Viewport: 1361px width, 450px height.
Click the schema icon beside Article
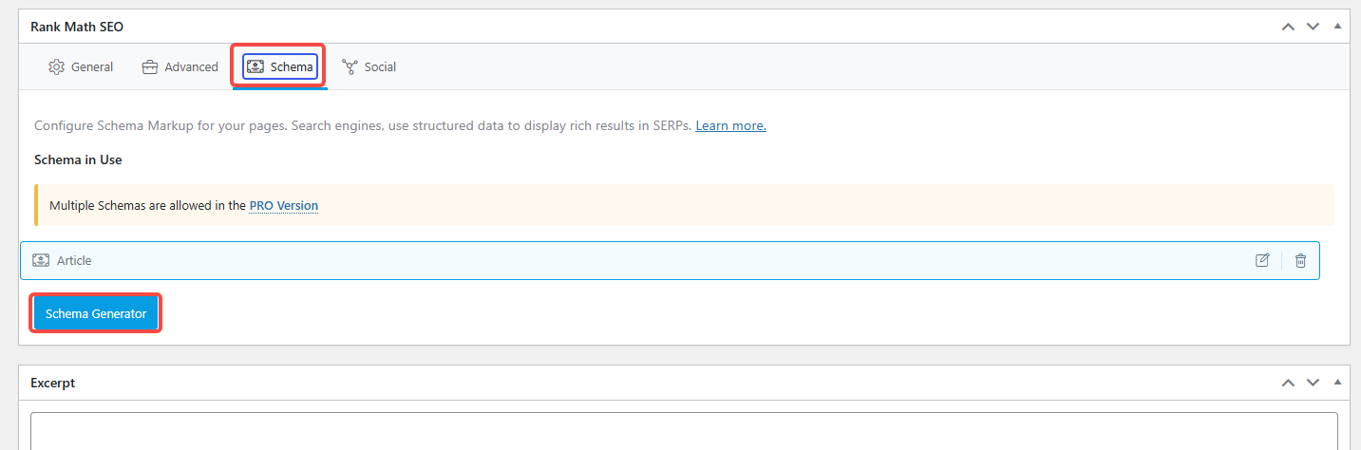point(41,260)
